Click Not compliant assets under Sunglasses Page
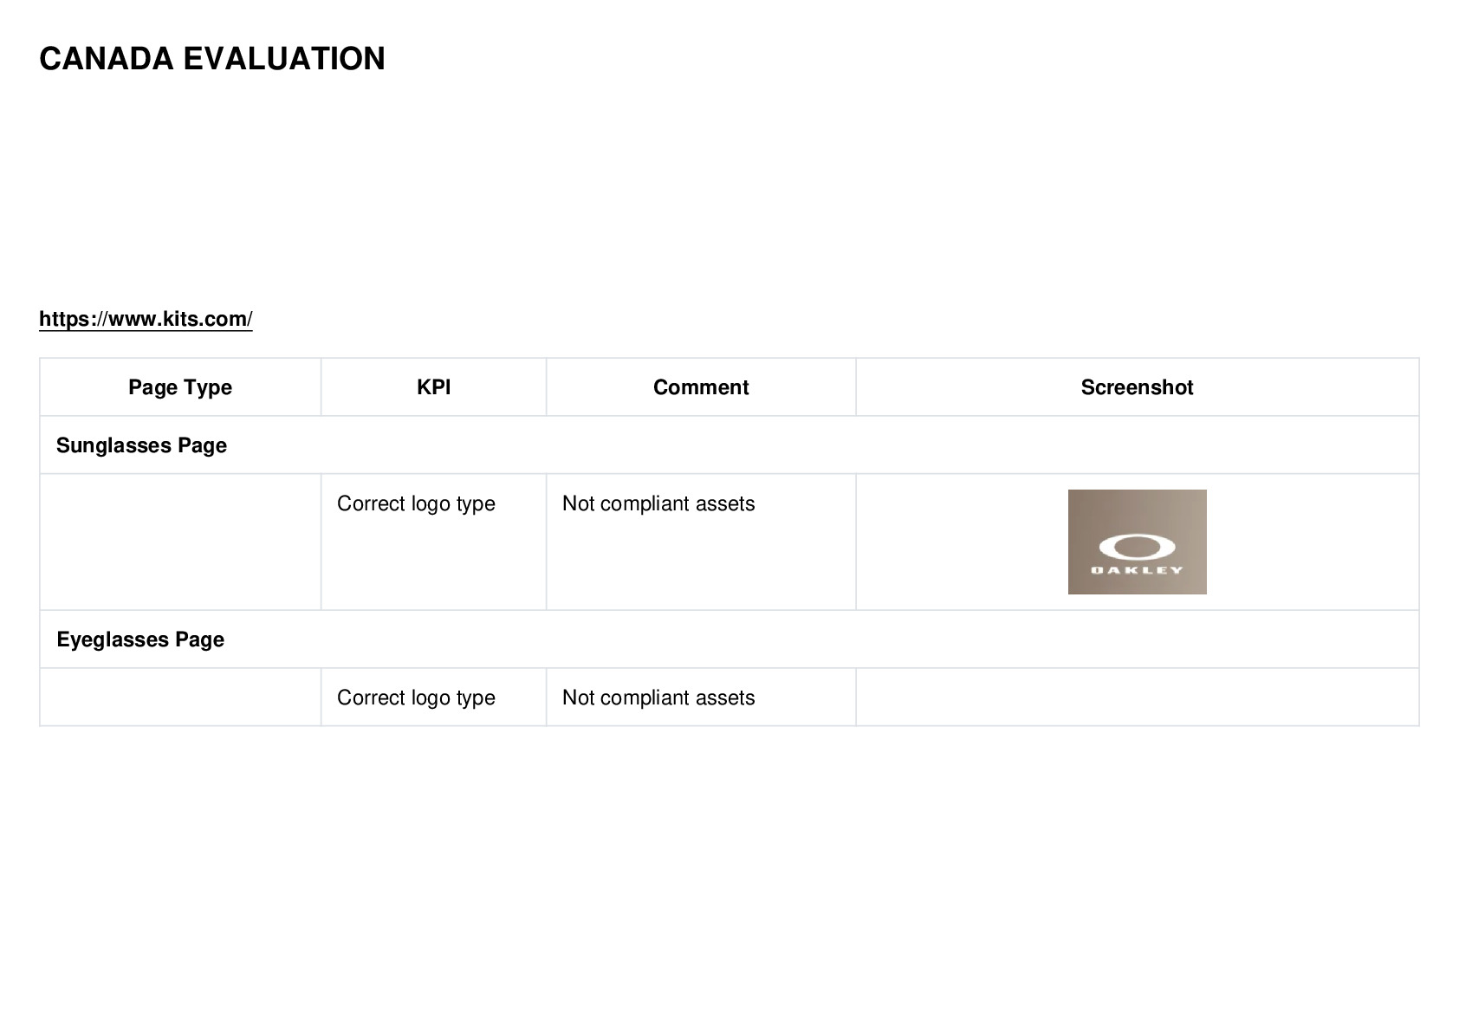The width and height of the screenshot is (1459, 1032). pyautogui.click(x=658, y=503)
